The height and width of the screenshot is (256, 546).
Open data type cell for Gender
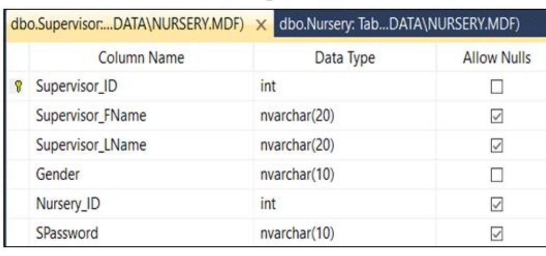click(344, 175)
